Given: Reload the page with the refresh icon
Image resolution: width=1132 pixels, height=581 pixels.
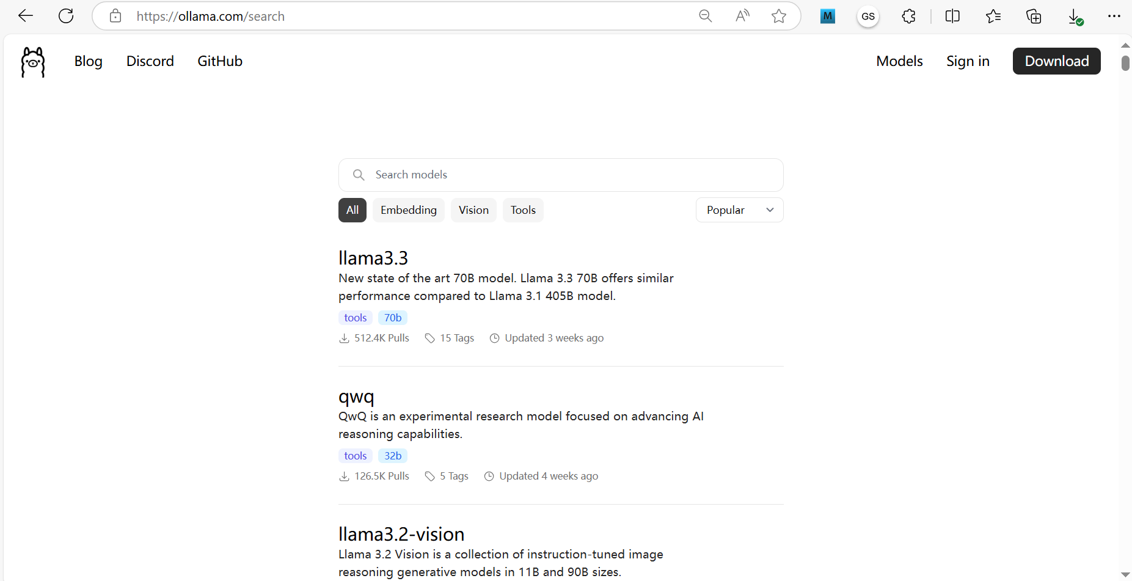Looking at the screenshot, I should (x=66, y=16).
